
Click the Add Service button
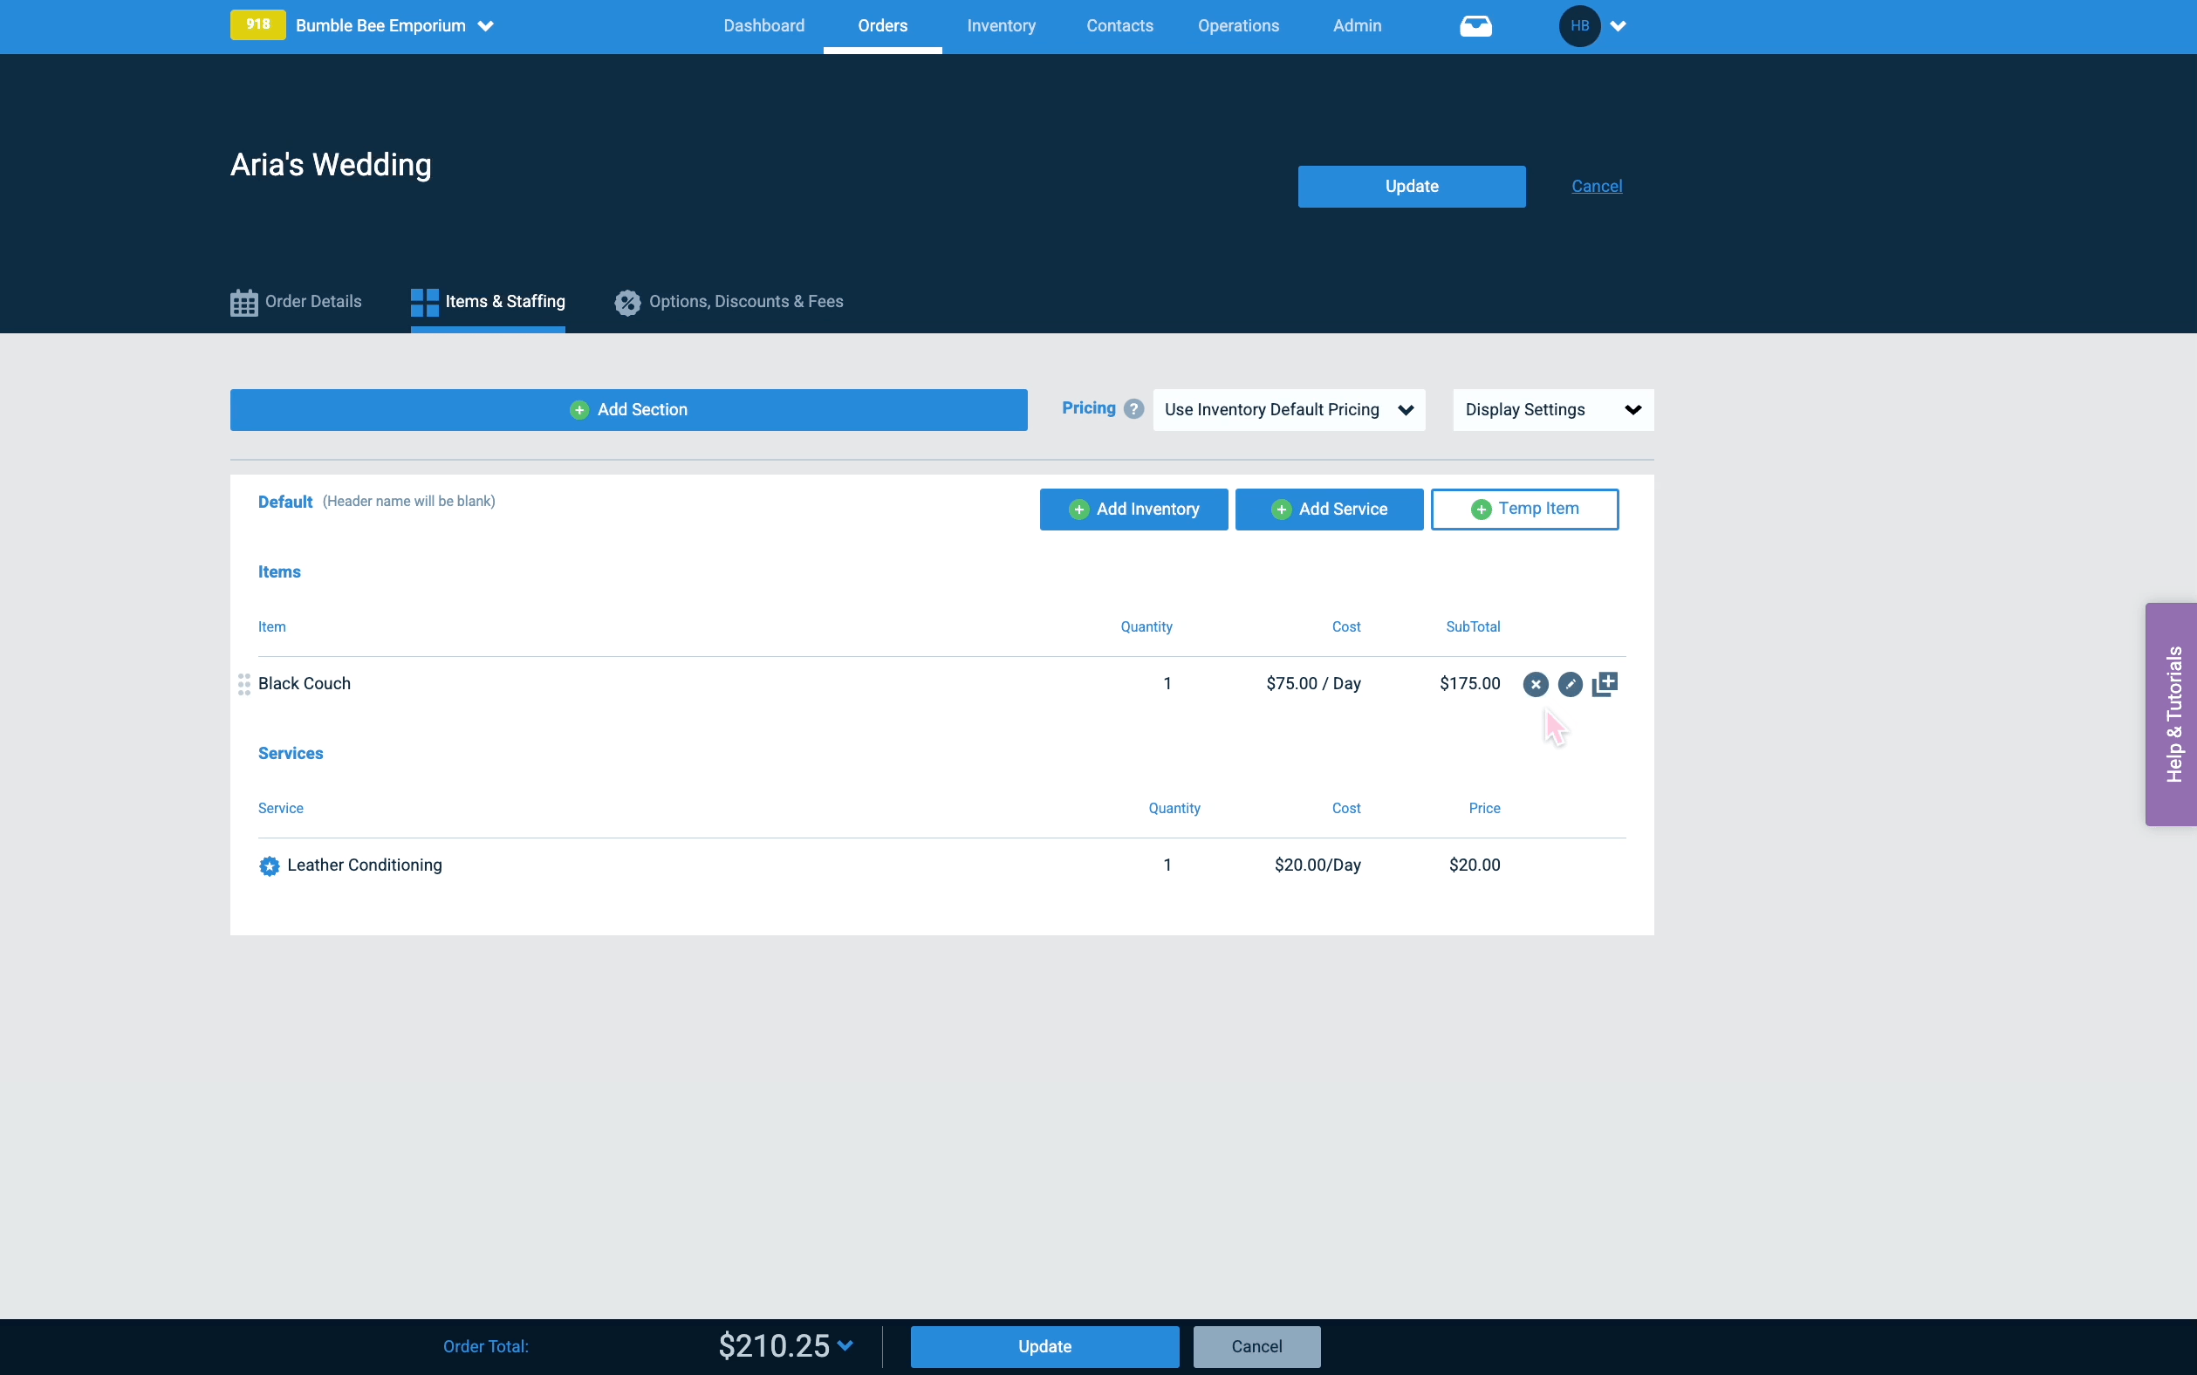1329,510
